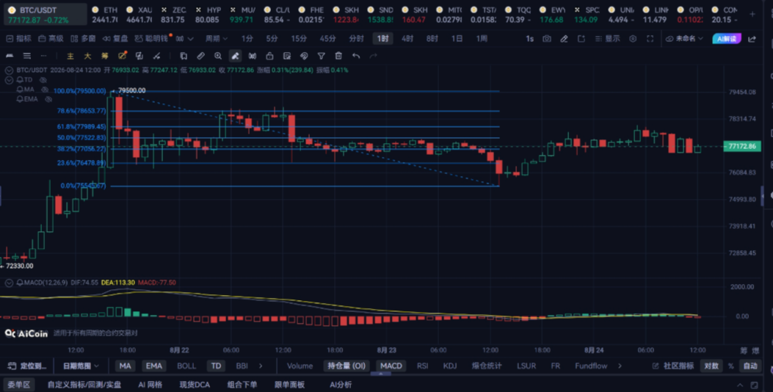This screenshot has height=392, width=773.
Task: Take a chart screenshot with camera icon
Action: click(547, 38)
